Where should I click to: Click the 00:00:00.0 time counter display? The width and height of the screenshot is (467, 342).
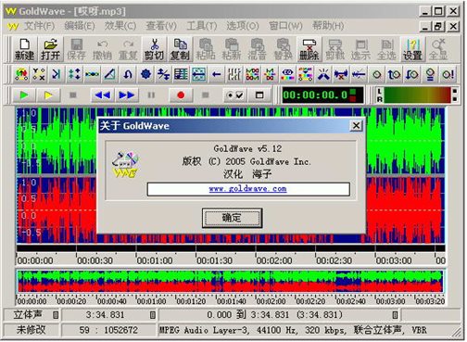[x=322, y=95]
